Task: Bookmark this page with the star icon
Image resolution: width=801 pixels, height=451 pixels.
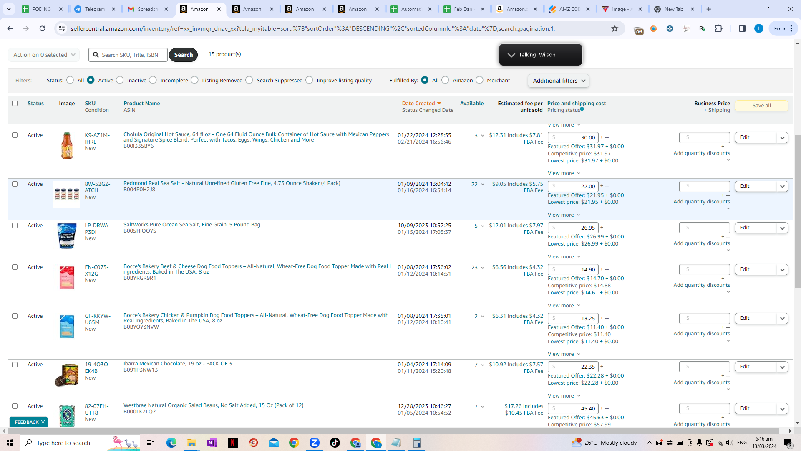Action: coord(615,28)
